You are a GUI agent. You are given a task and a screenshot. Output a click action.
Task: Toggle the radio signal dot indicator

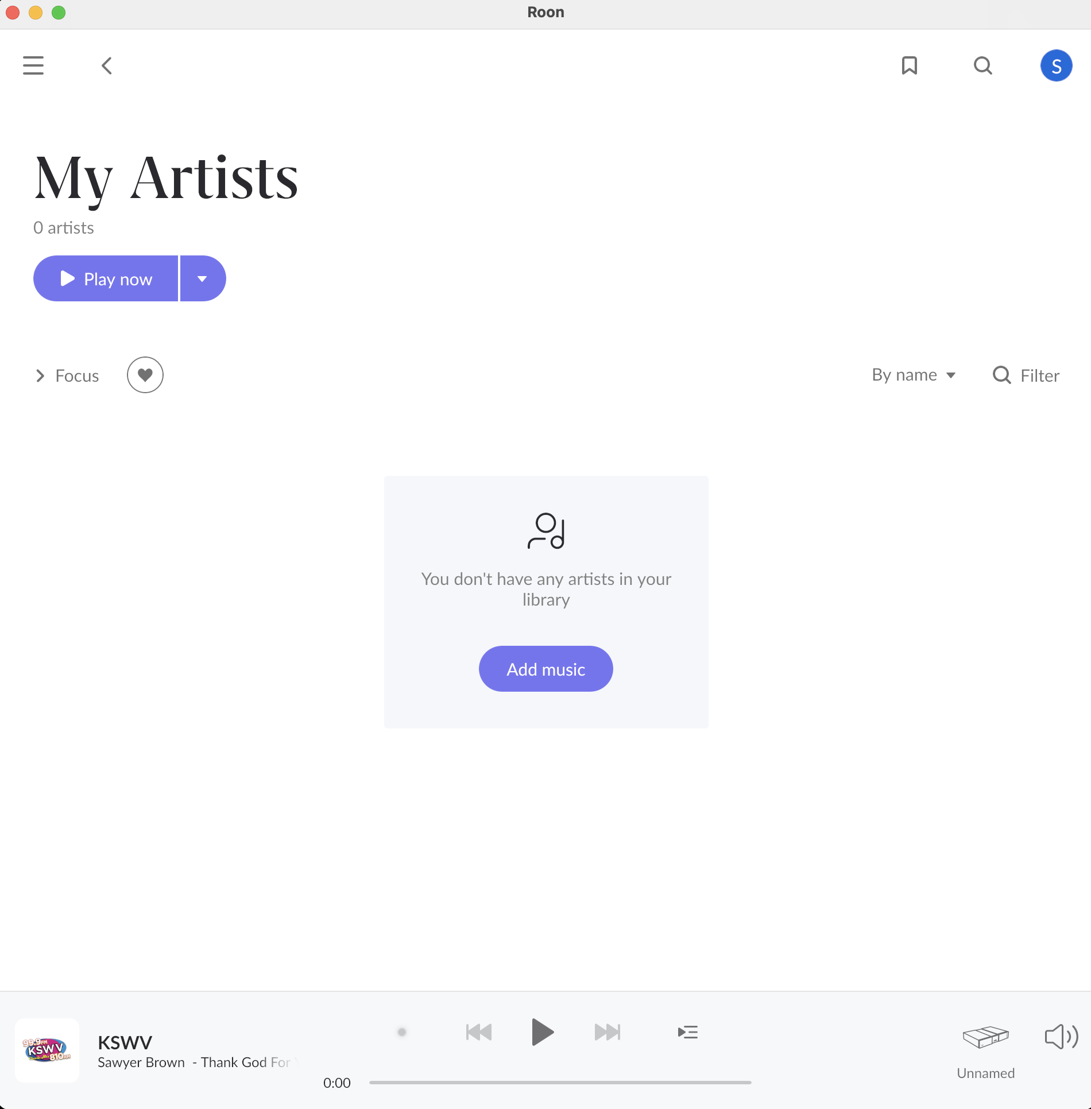tap(402, 1032)
